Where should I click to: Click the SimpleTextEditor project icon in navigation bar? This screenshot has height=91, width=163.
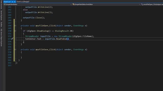(x=5, y=5)
